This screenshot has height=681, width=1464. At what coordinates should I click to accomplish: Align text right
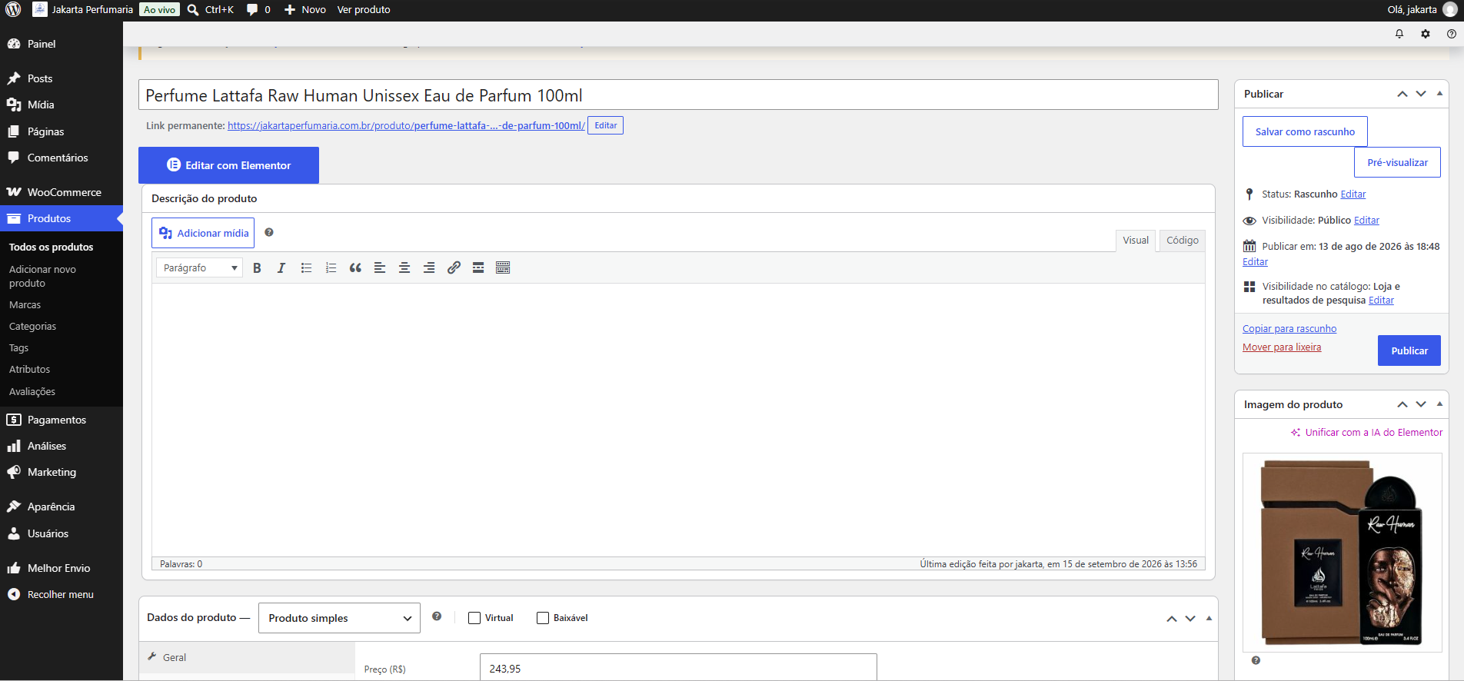[429, 267]
